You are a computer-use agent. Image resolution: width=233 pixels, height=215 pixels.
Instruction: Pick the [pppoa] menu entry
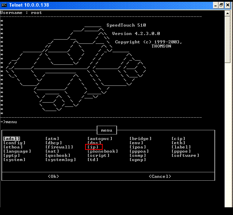pos(139,151)
